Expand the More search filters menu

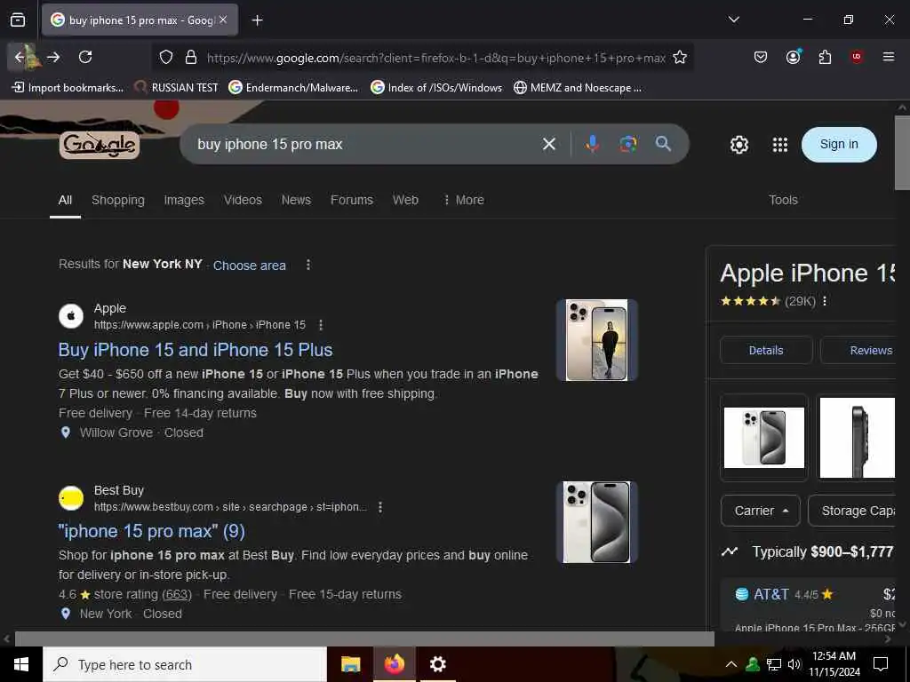463,200
